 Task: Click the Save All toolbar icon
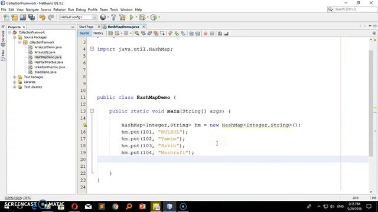coord(31,17)
